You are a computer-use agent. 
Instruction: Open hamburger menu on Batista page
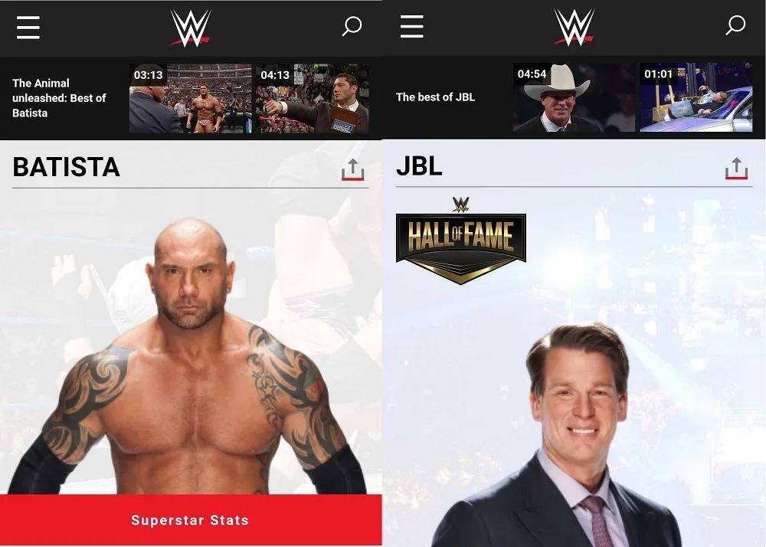tap(28, 27)
